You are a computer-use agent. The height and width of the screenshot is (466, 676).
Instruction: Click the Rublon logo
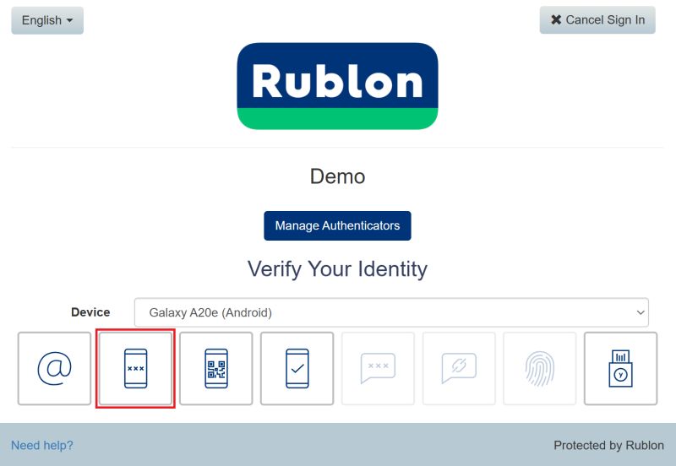pyautogui.click(x=337, y=86)
